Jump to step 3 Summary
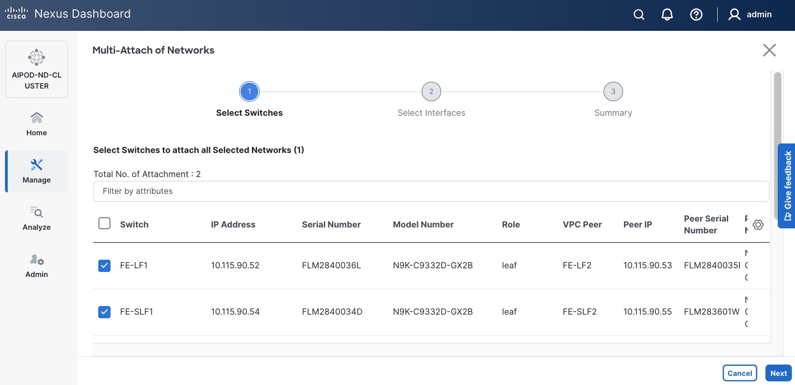 613,92
